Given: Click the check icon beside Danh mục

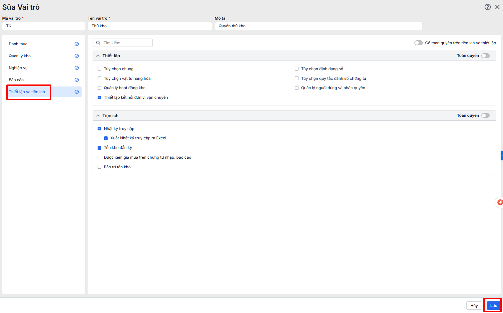Looking at the screenshot, I should pos(77,44).
